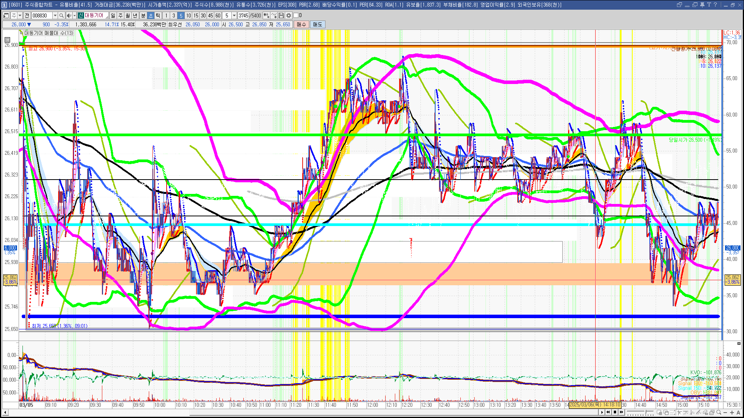Click the bottom magnifier zoom icon
This screenshot has width=744, height=418.
click(x=719, y=412)
